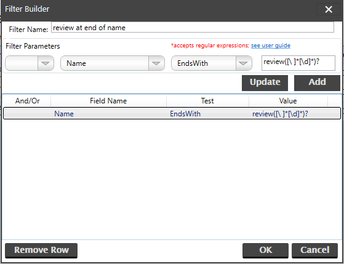Click the regex value input field
The height and width of the screenshot is (264, 344).
pyautogui.click(x=298, y=63)
